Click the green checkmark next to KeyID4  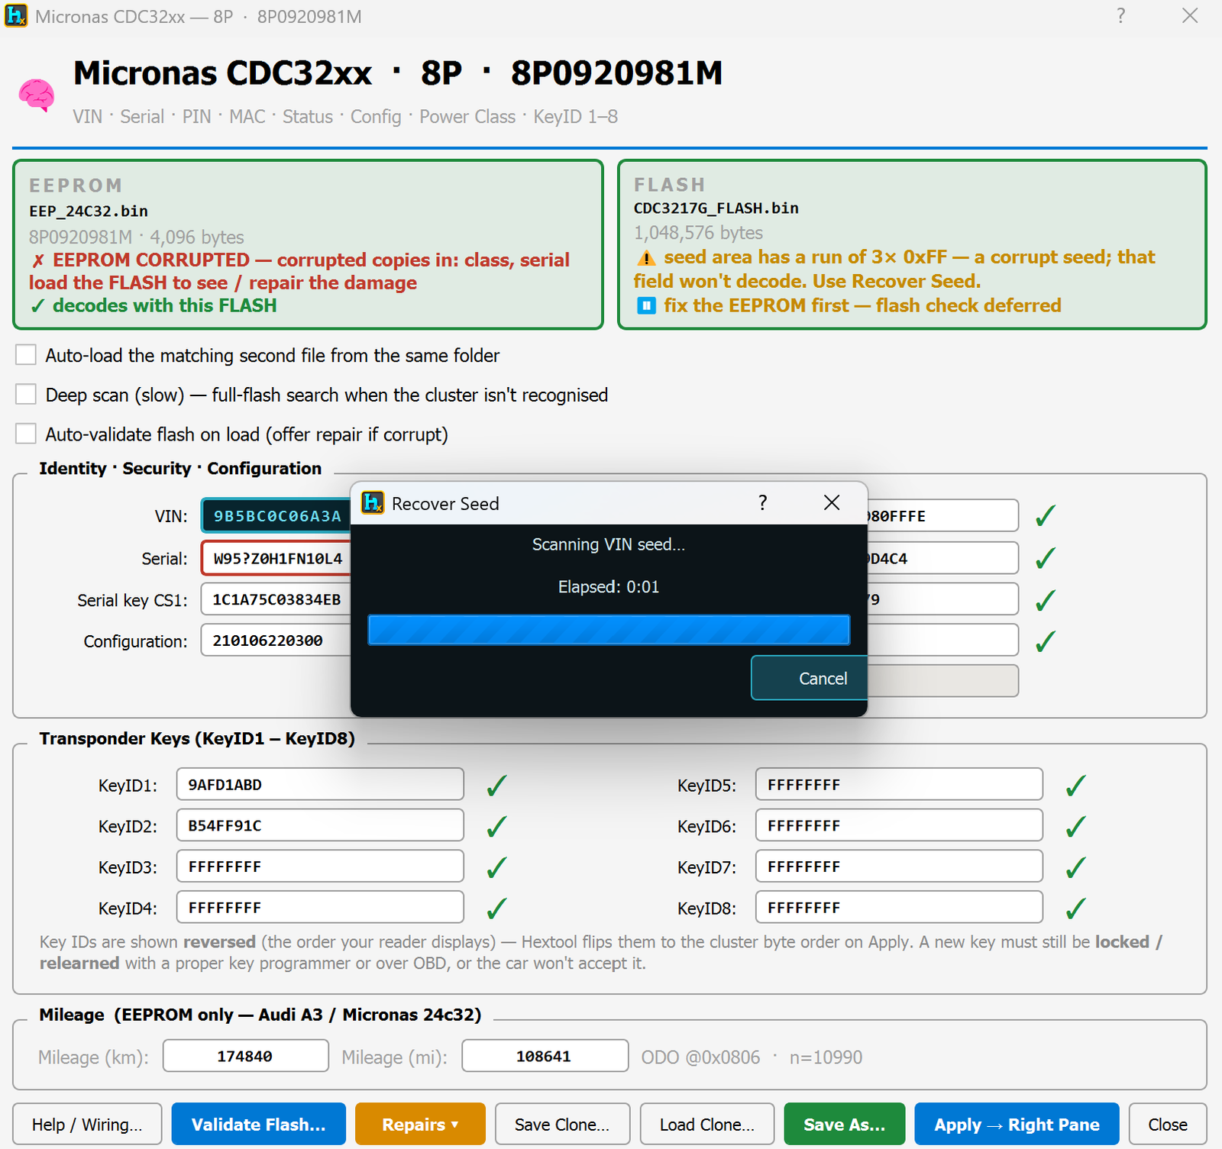[x=497, y=909]
